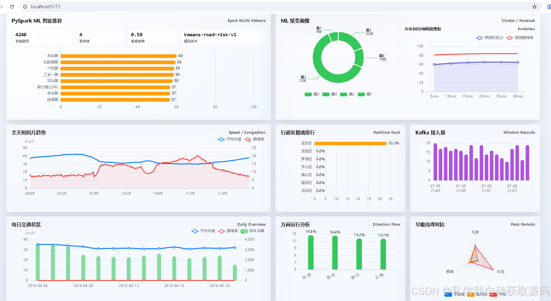Click the 桂庙路 bar with value 57

click(x=115, y=100)
